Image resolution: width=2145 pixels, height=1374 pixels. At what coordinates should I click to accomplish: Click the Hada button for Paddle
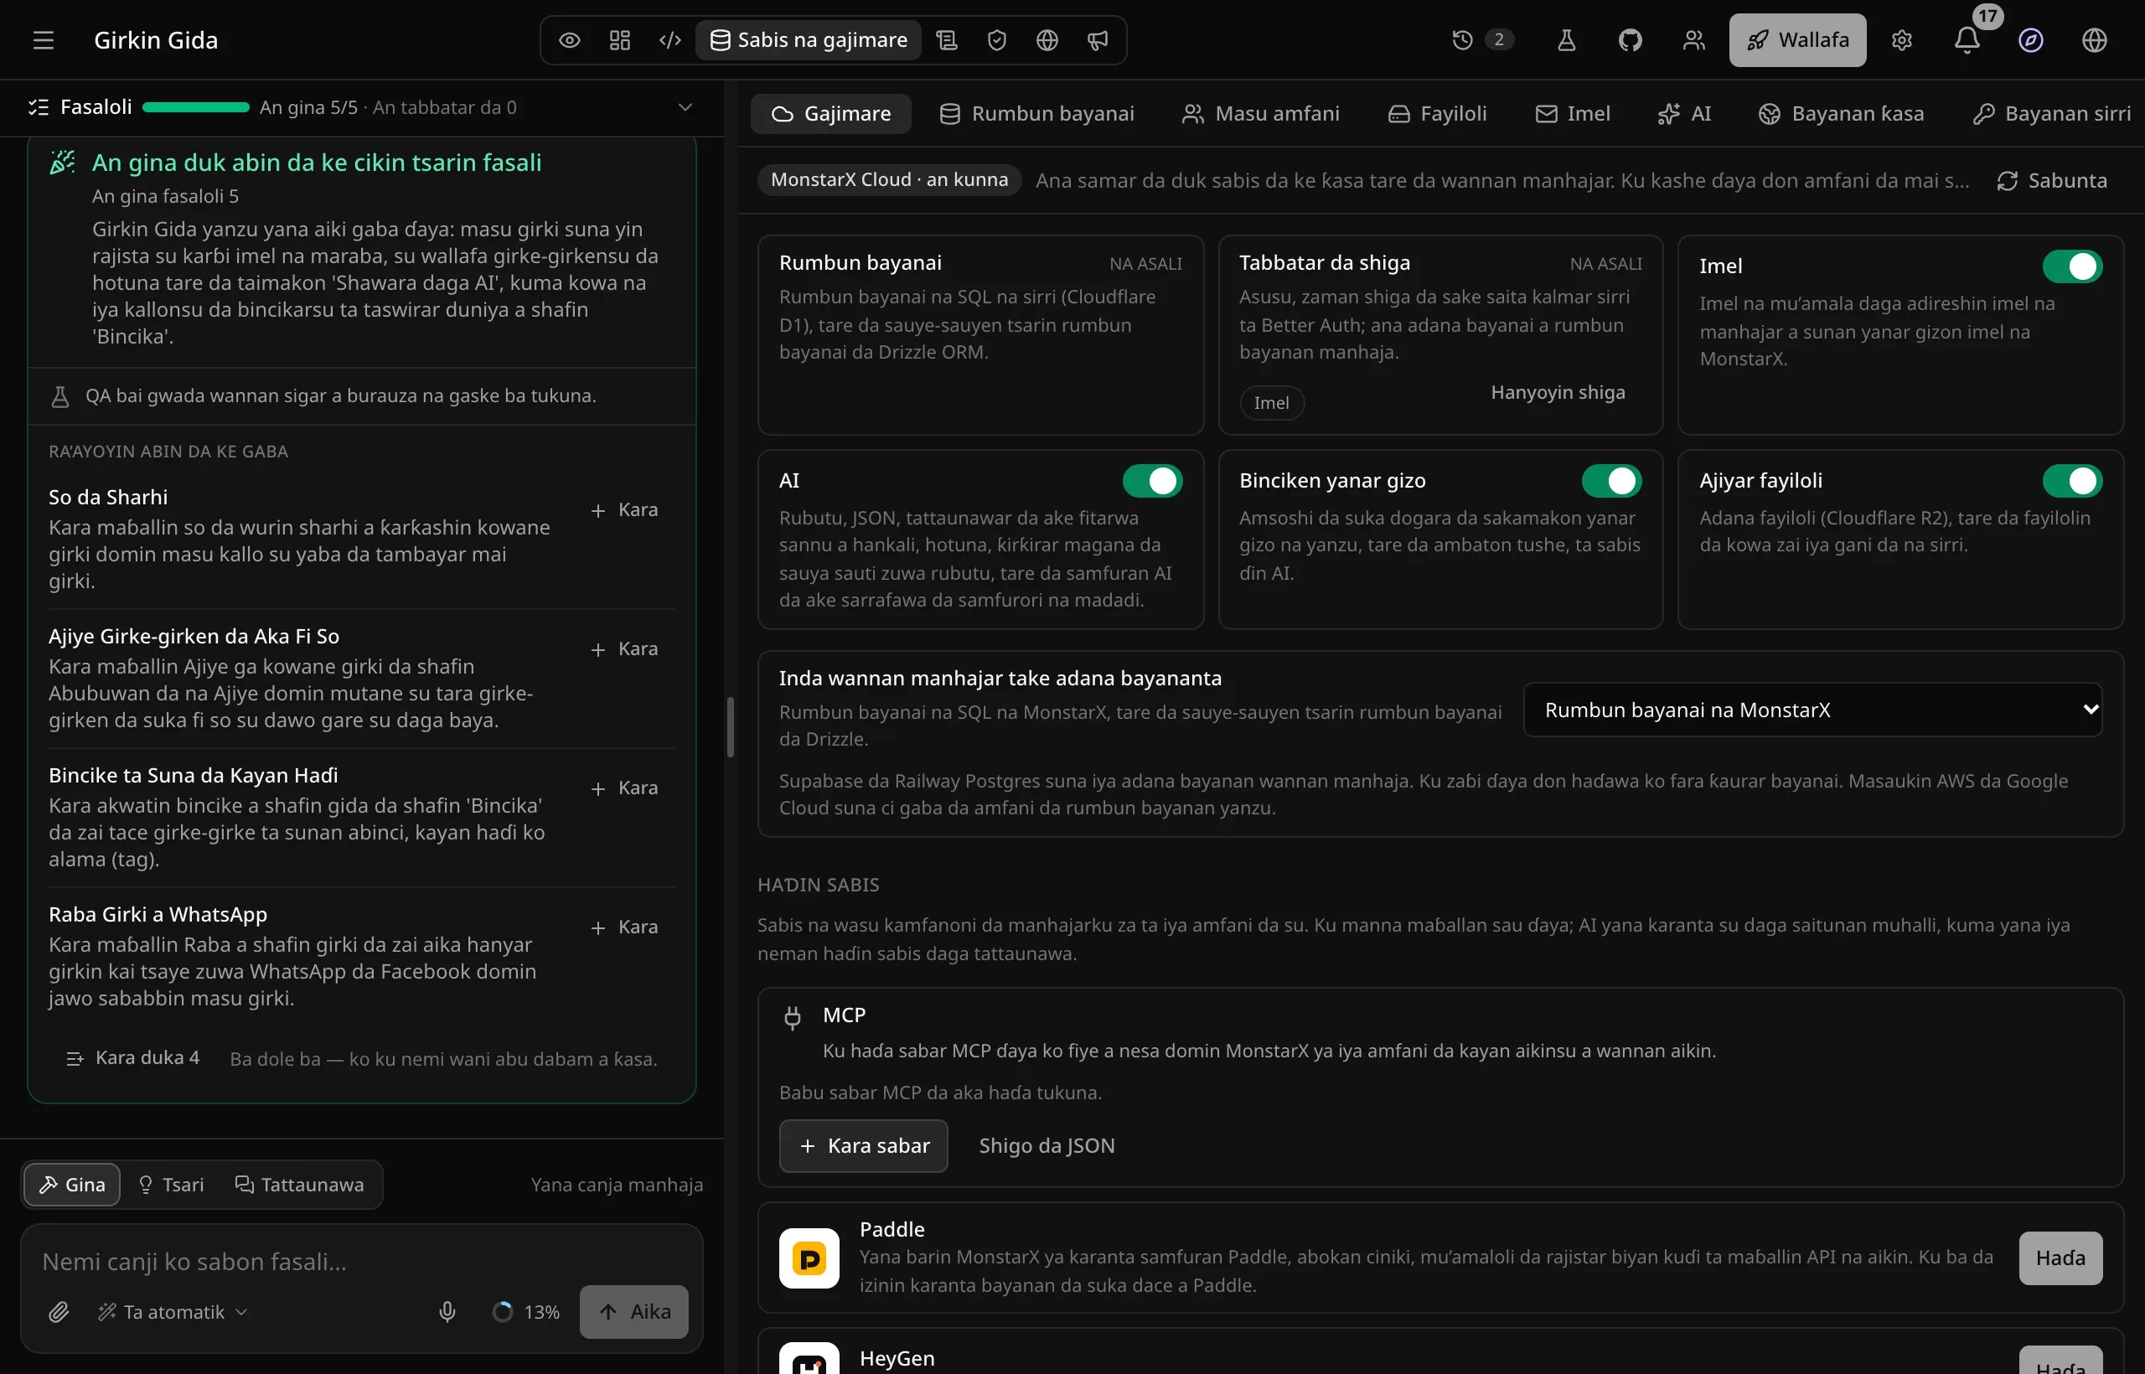point(2060,1258)
